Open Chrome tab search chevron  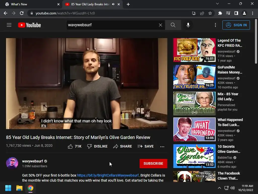217,4
